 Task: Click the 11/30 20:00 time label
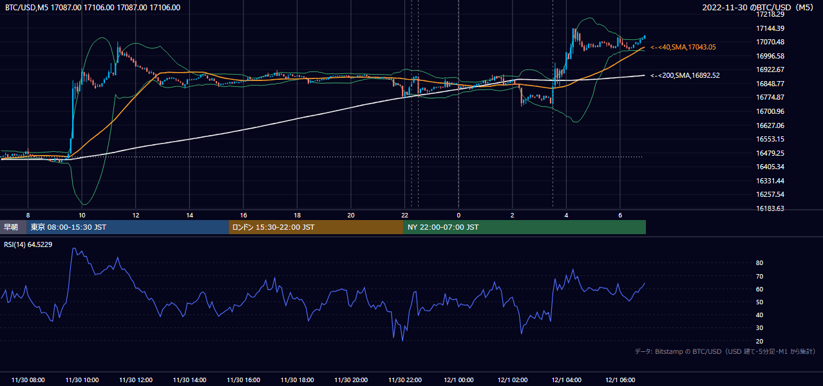(x=351, y=380)
